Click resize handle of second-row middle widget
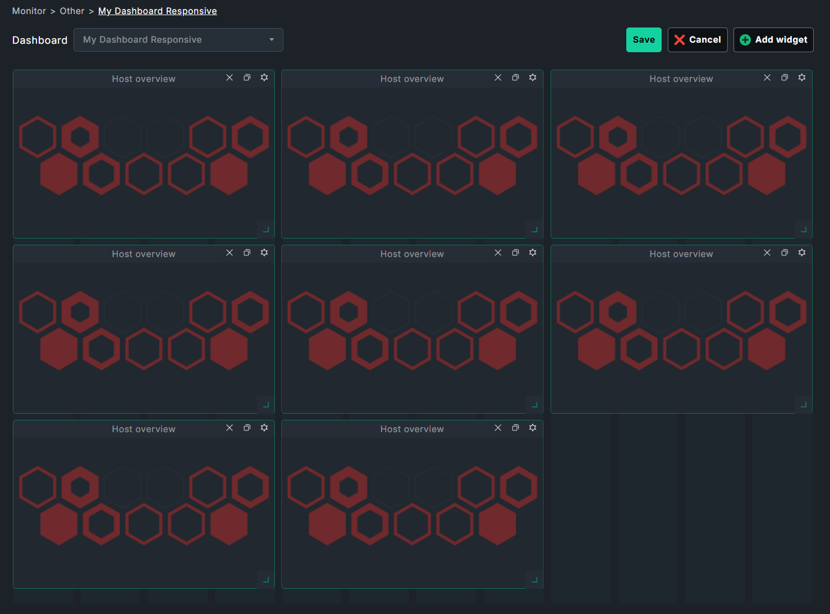 [534, 405]
